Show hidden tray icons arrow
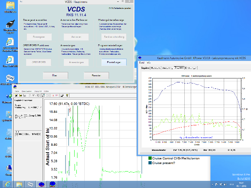The width and height of the screenshot is (251, 188). [x=212, y=184]
